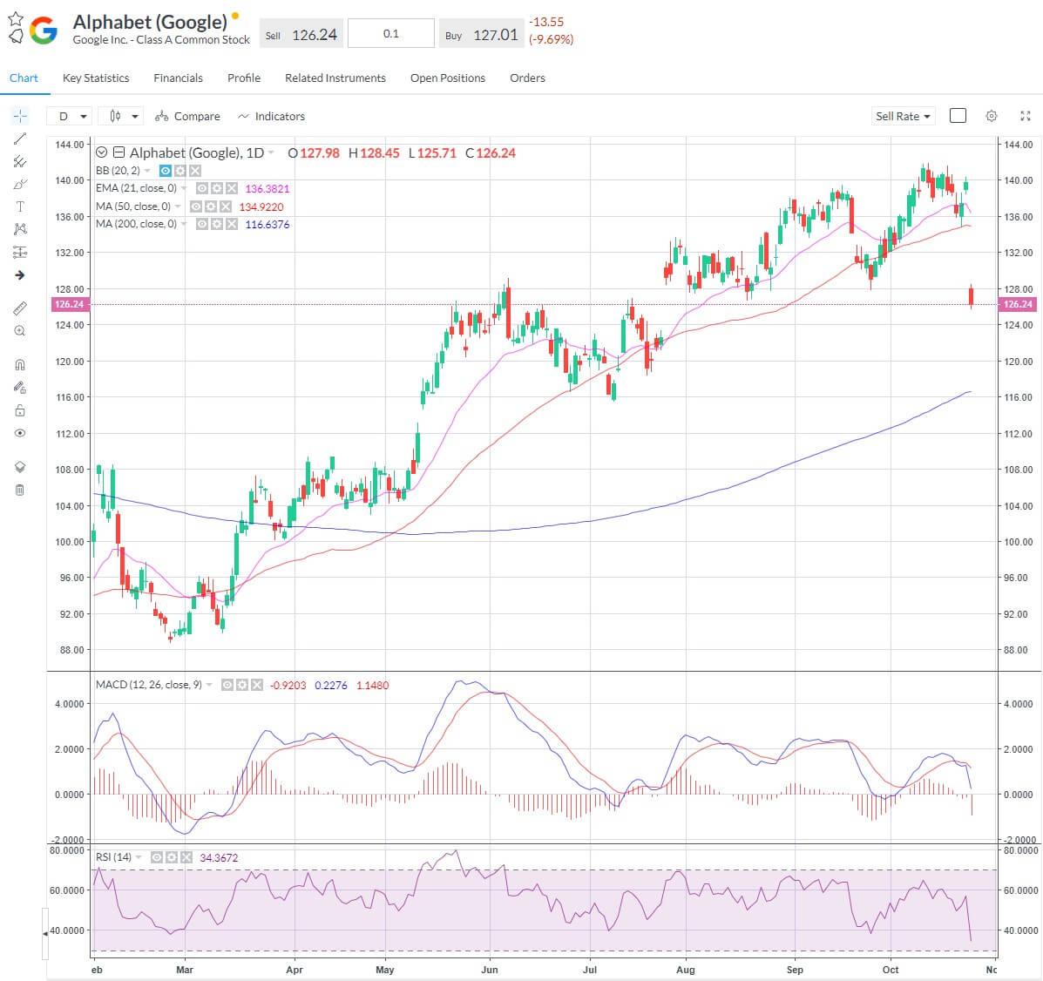
Task: Show the Open Positions tab
Action: pos(448,78)
